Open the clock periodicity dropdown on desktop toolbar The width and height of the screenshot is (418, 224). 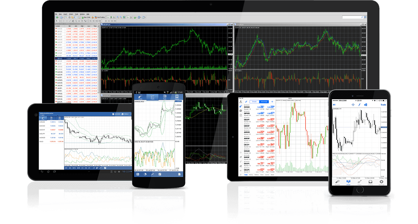(x=139, y=17)
